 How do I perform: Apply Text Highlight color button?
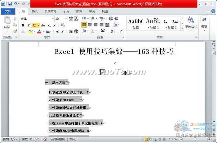coord(30,31)
